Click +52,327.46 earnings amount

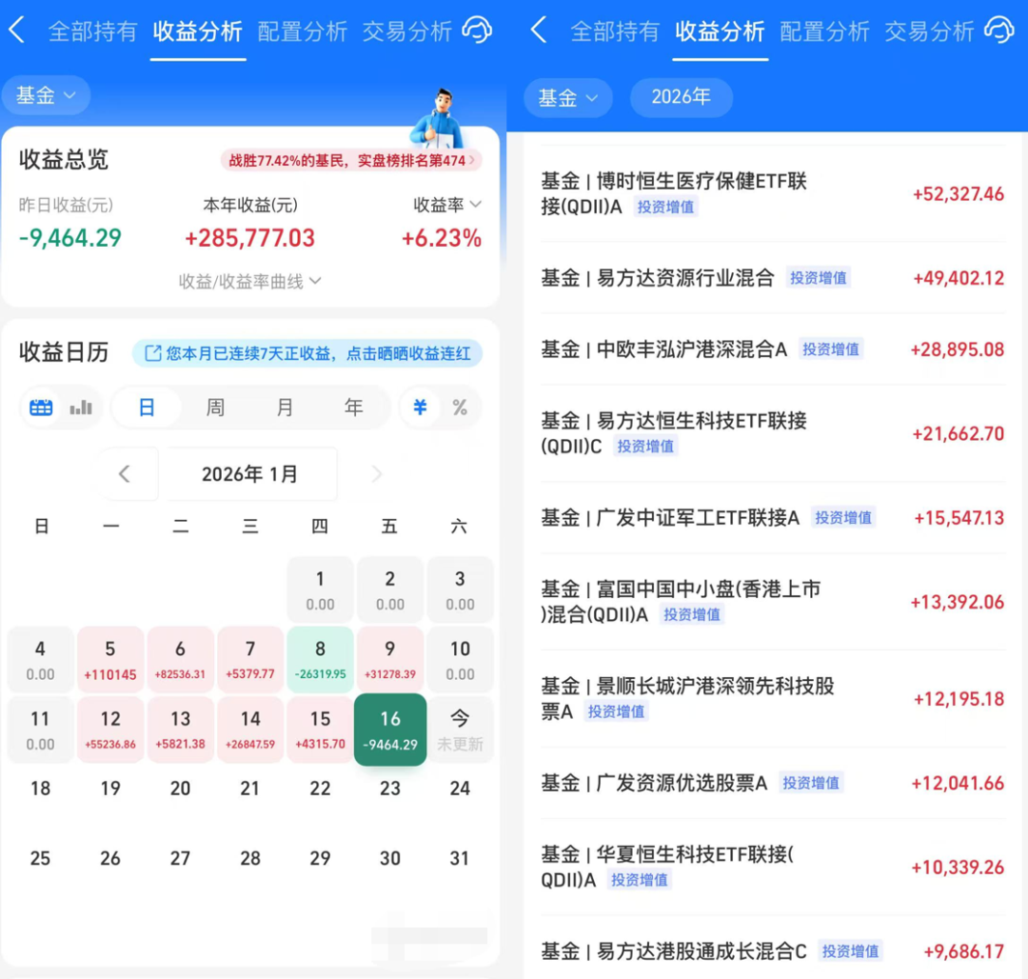click(x=958, y=194)
